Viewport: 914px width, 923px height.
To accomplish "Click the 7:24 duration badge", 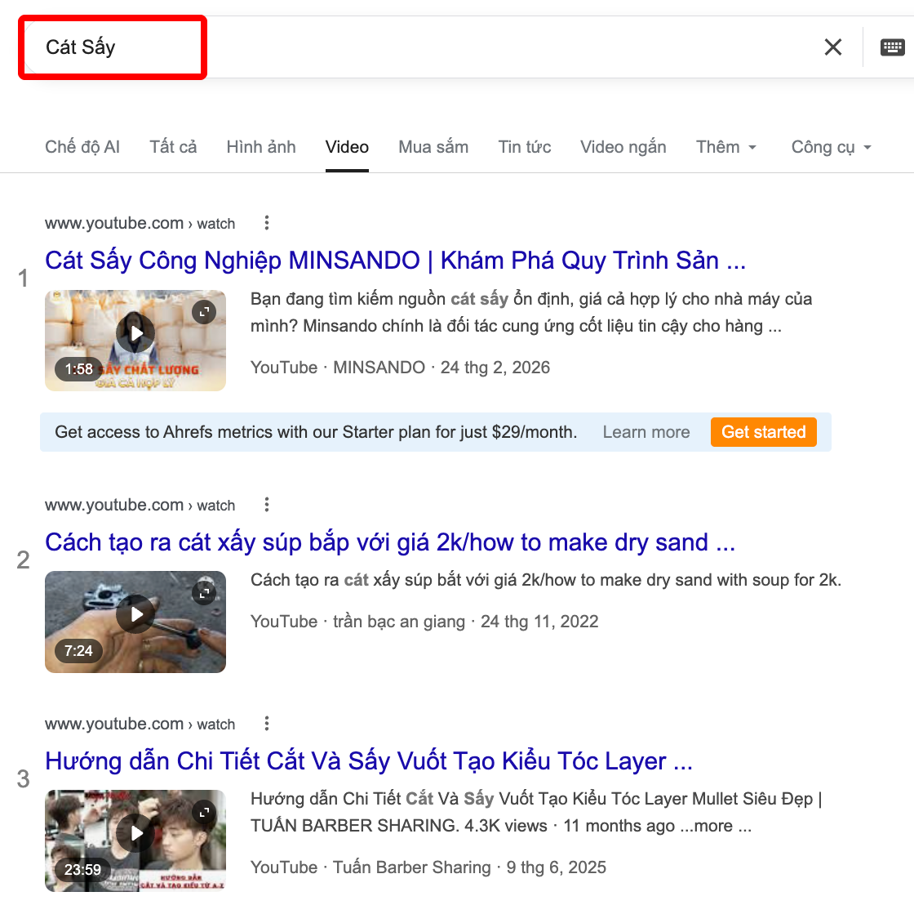I will click(78, 650).
